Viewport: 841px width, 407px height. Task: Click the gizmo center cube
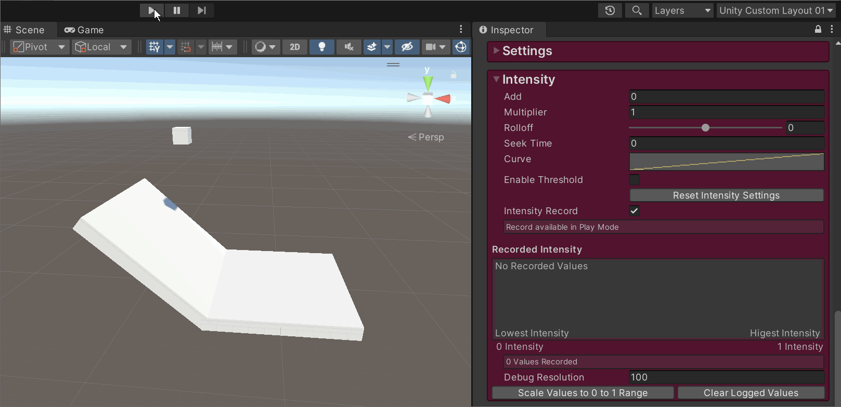pyautogui.click(x=428, y=99)
